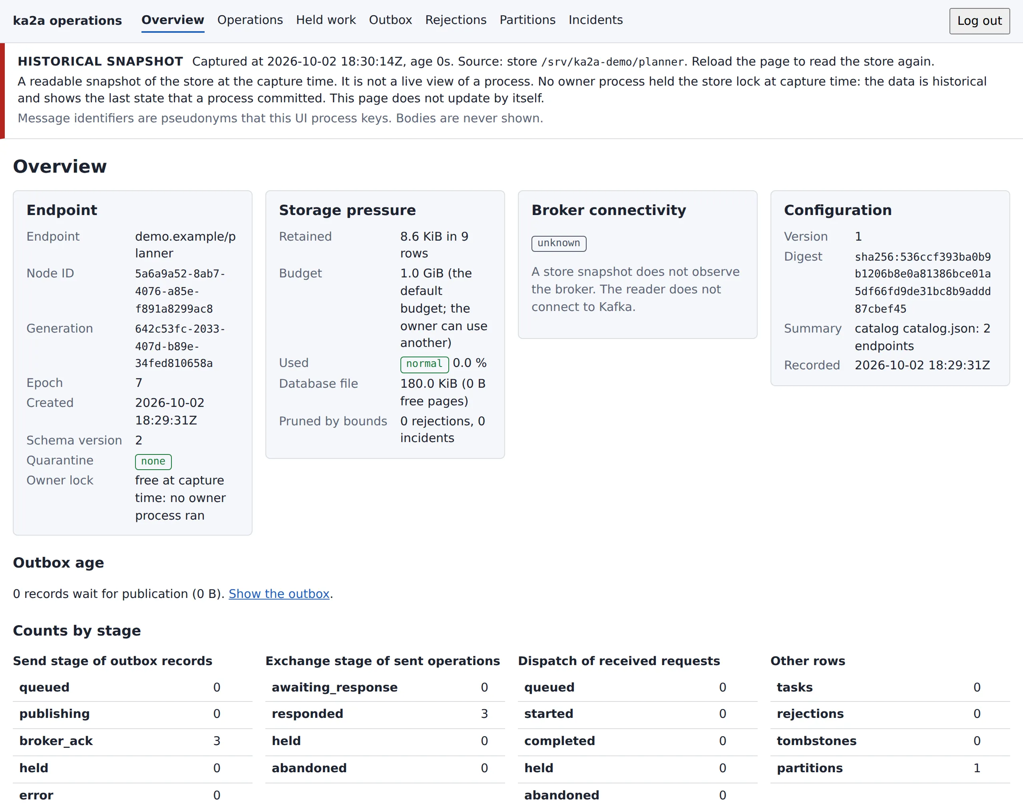Click the Retained value '8.6 KiB in 9 rows'
Viewport: 1023px width, 809px height.
click(434, 245)
